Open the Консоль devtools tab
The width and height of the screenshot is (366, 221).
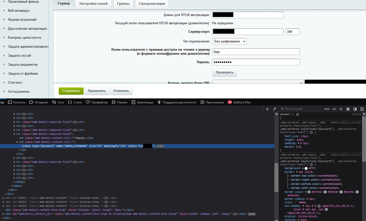pyautogui.click(x=17, y=102)
